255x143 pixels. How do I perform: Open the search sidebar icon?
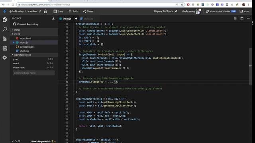5,29
